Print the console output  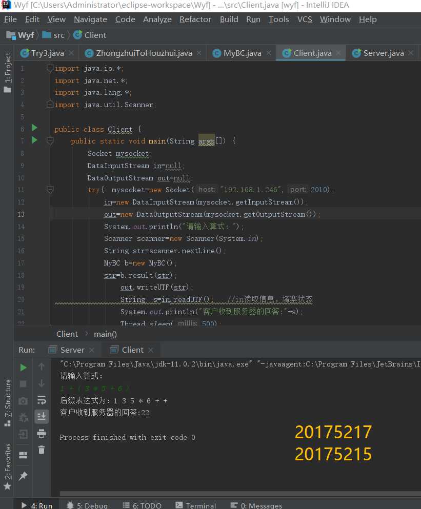click(x=41, y=433)
